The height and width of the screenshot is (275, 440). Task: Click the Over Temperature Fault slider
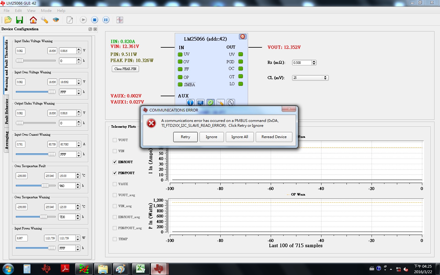[36, 186]
